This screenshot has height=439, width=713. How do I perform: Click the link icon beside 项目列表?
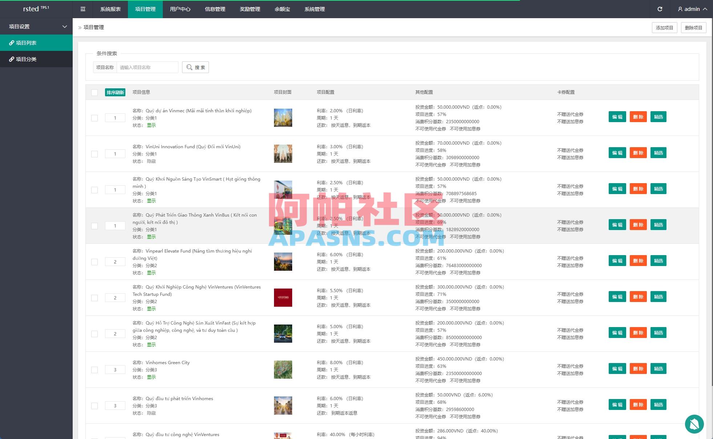point(11,43)
